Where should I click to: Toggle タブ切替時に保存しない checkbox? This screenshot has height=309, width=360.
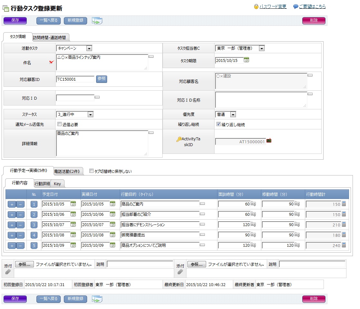(91, 171)
